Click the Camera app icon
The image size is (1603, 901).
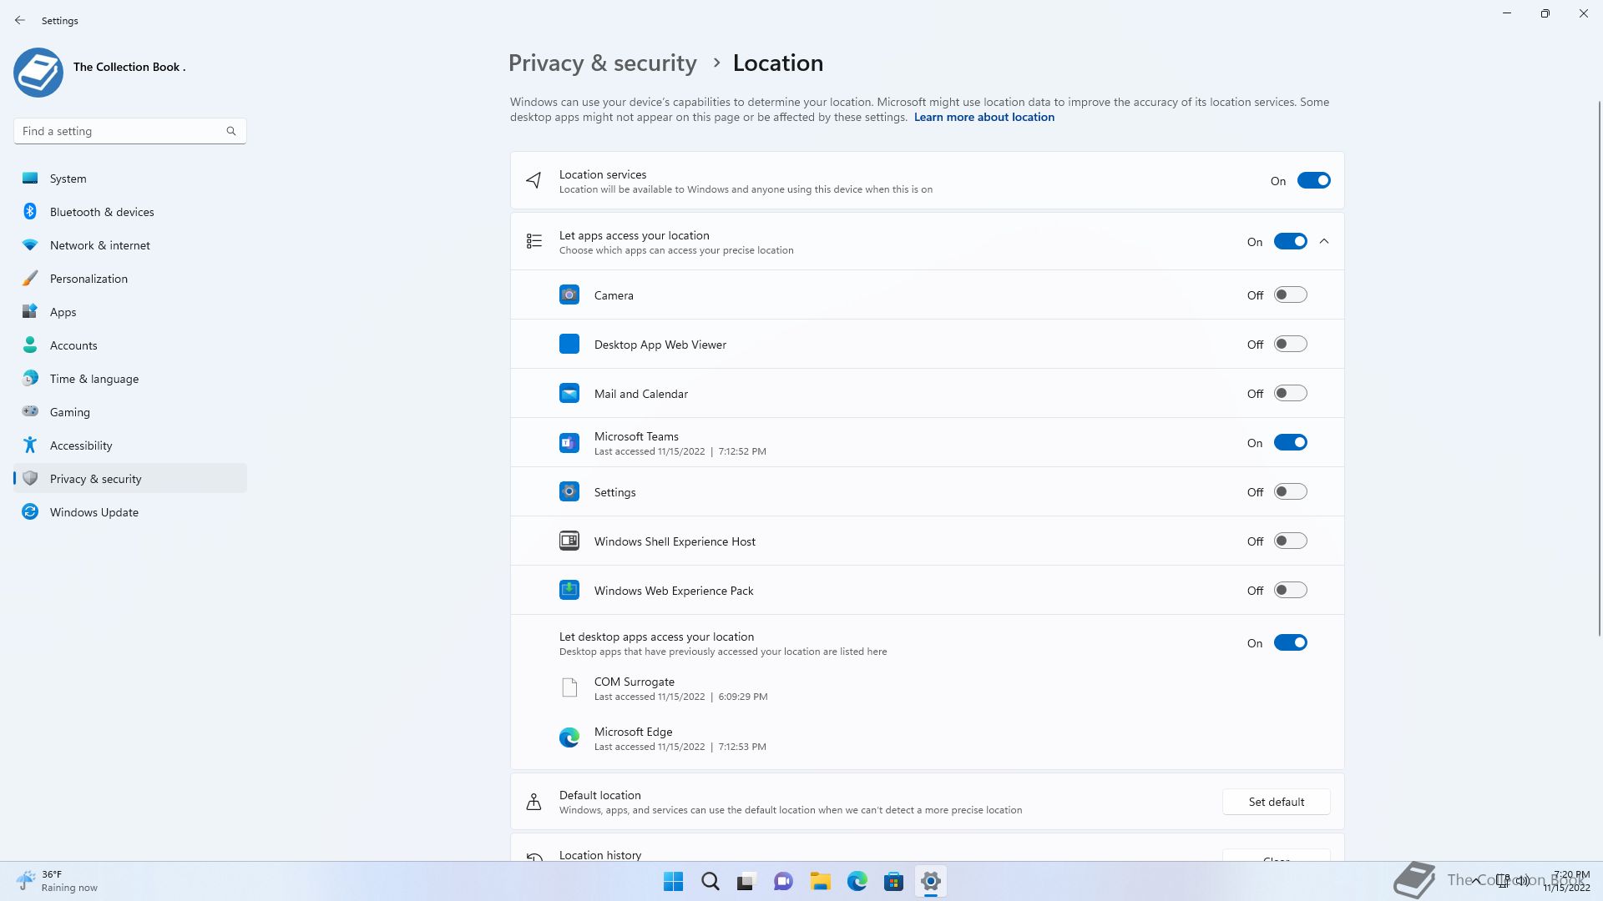click(569, 294)
